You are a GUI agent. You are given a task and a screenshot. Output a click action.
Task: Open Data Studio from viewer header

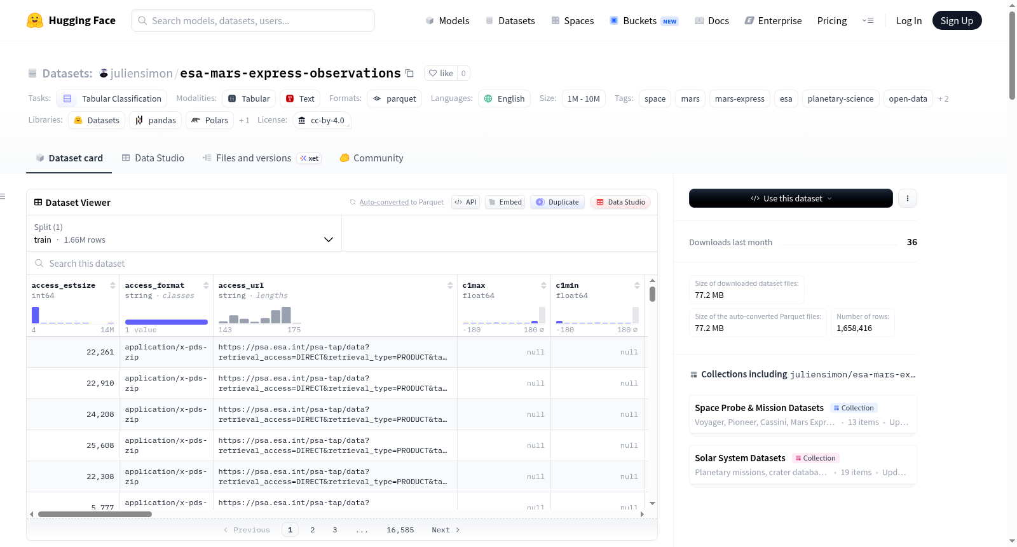coord(620,202)
